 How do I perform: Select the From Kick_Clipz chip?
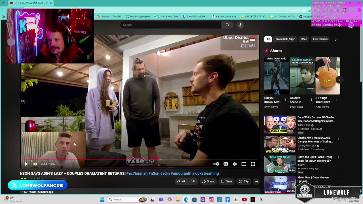coord(285,39)
